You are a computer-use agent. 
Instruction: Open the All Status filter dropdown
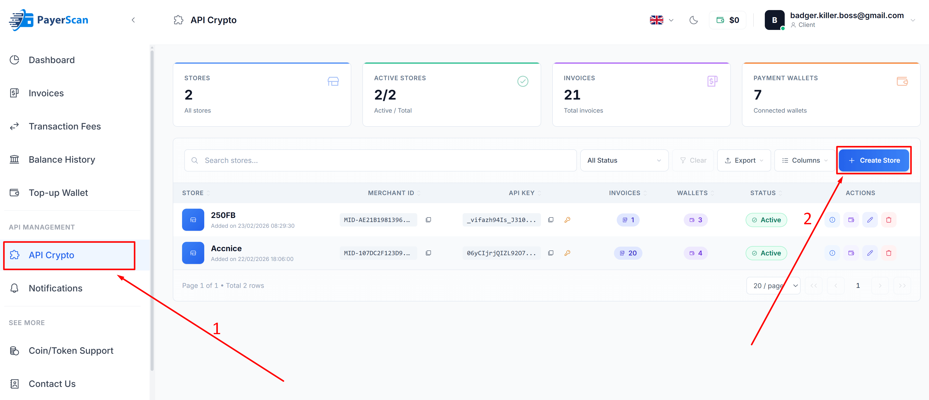624,160
